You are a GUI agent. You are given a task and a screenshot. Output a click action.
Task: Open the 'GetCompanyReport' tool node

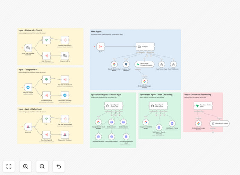pos(112,137)
